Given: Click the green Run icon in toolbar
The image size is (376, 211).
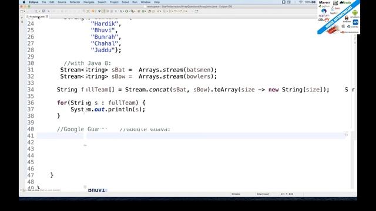Looking at the screenshot, I should [127, 11].
